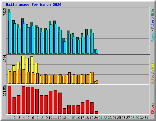
Task: Click green weekend day label 7
Action: (37, 118)
